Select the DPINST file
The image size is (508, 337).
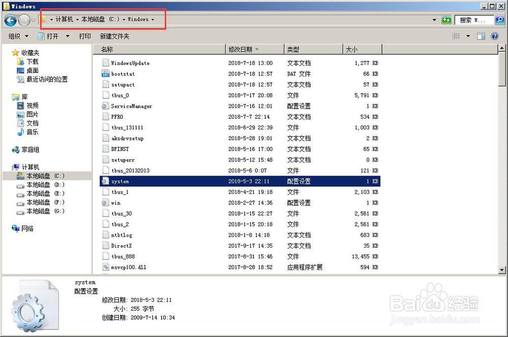point(240,149)
